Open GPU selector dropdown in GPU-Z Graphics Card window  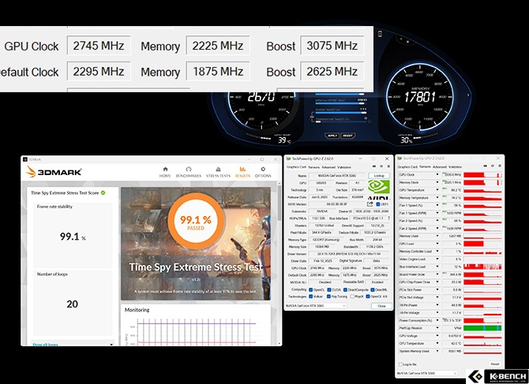click(x=316, y=306)
